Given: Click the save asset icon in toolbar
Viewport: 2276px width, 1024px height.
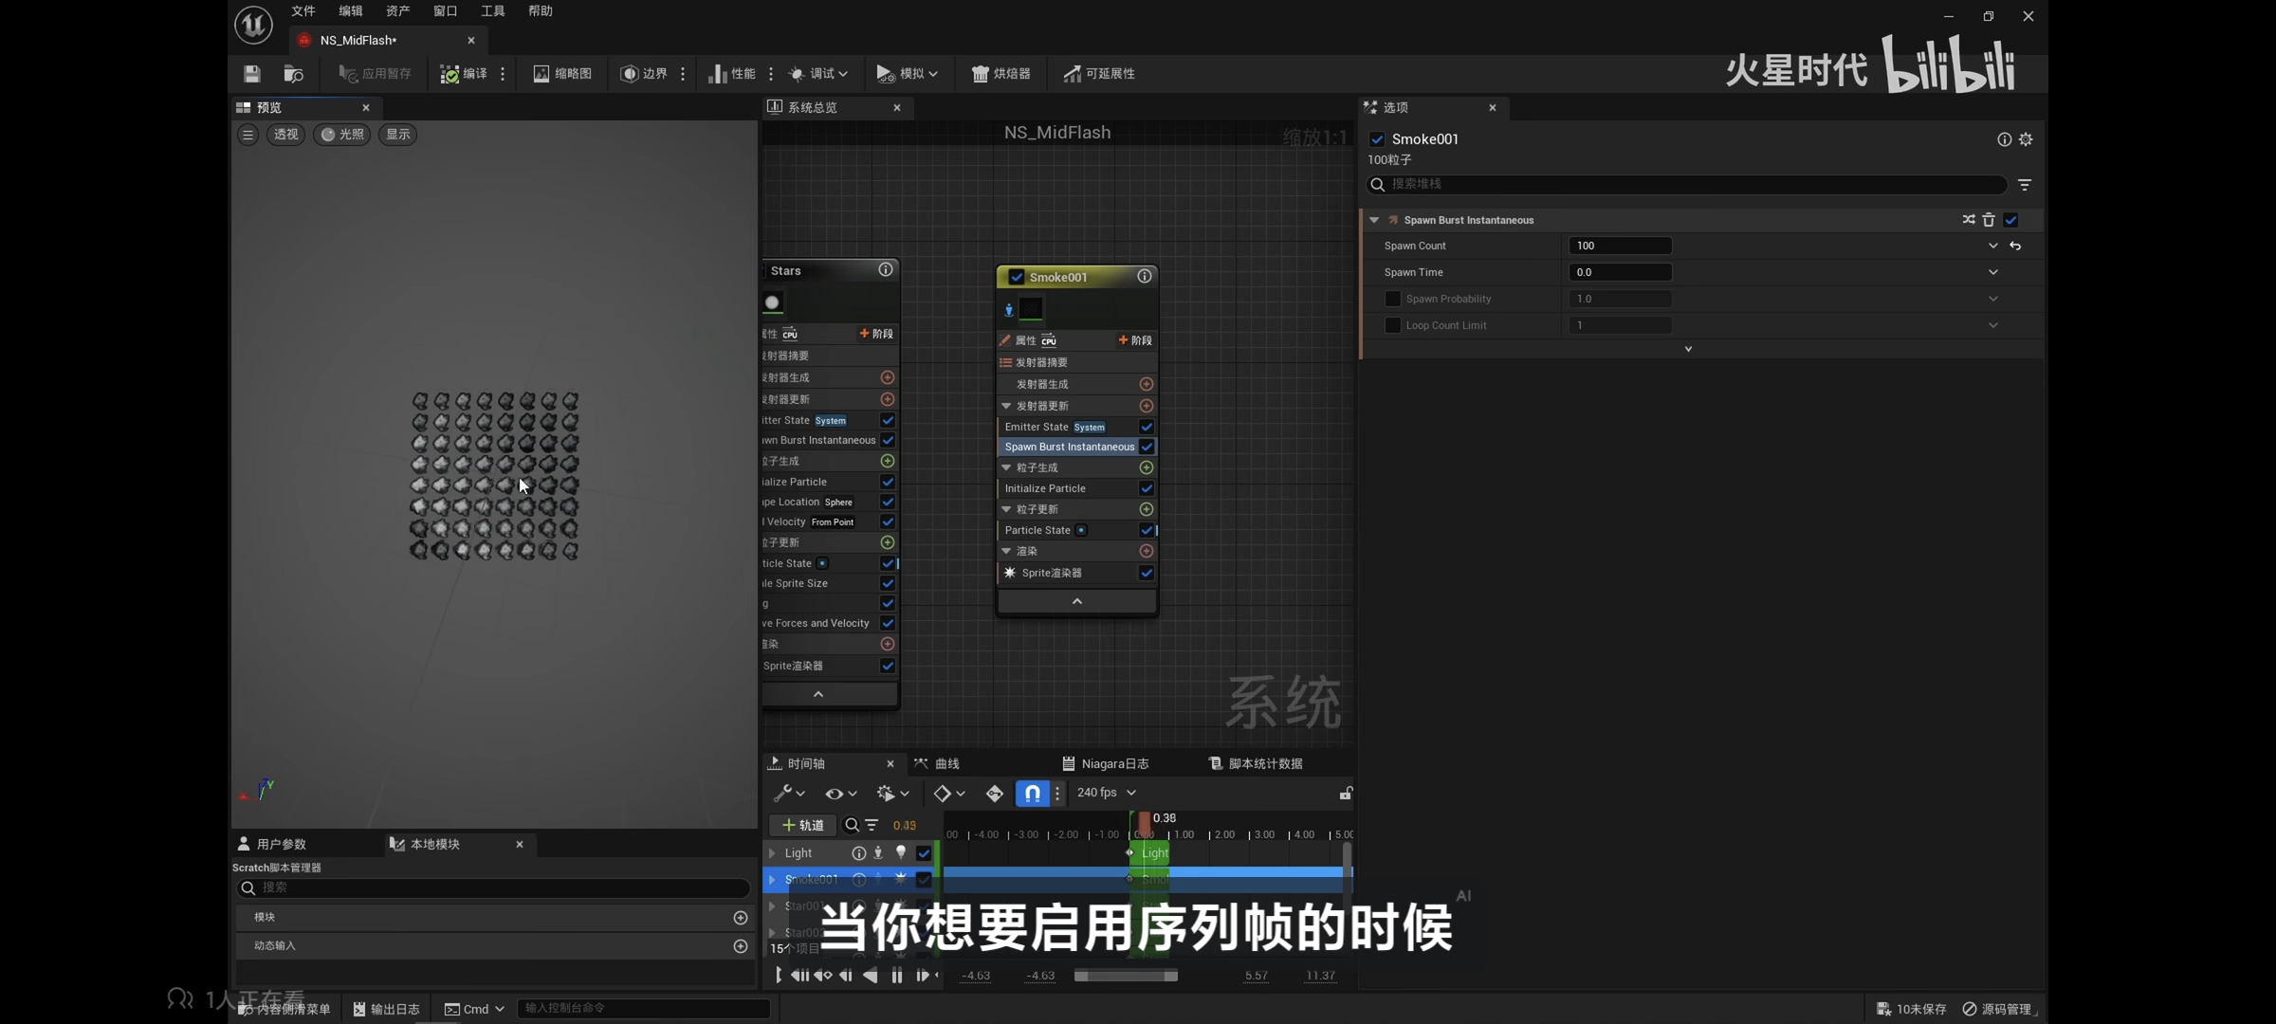Looking at the screenshot, I should click(251, 74).
